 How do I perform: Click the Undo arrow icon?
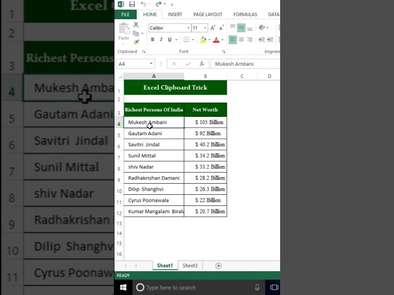[143, 4]
